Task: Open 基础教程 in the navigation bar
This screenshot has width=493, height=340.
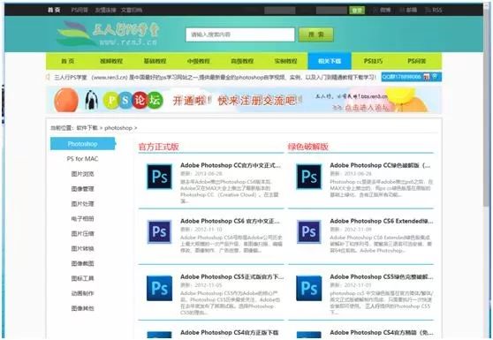Action: [155, 61]
